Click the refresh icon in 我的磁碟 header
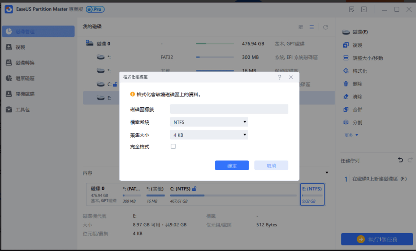 coord(325,27)
